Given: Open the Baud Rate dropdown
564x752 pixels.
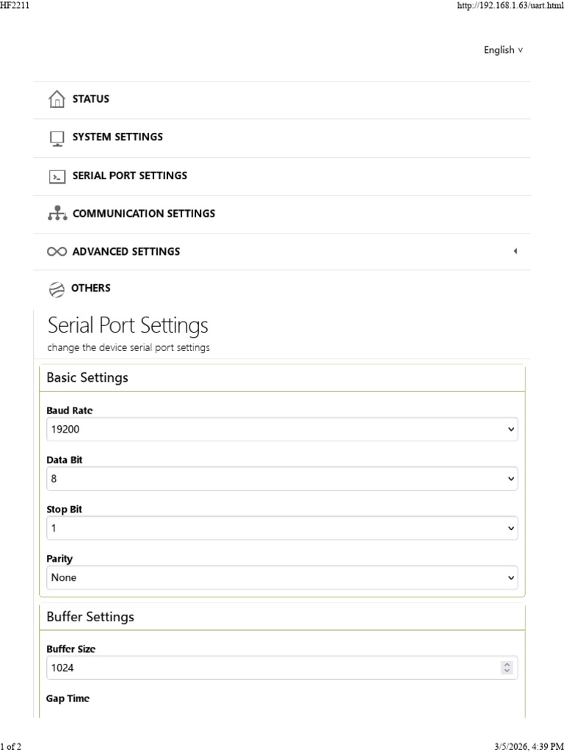Looking at the screenshot, I should click(x=282, y=429).
